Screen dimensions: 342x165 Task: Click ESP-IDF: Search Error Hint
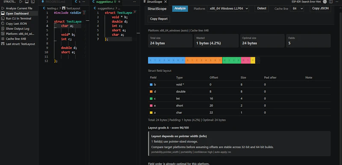[x=306, y=2]
